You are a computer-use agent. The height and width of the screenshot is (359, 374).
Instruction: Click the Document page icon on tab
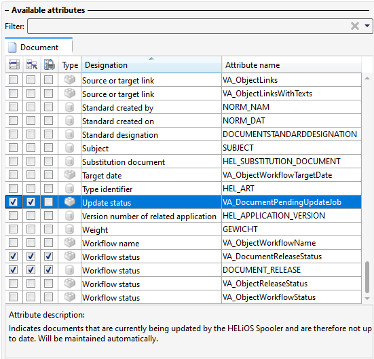point(12,48)
